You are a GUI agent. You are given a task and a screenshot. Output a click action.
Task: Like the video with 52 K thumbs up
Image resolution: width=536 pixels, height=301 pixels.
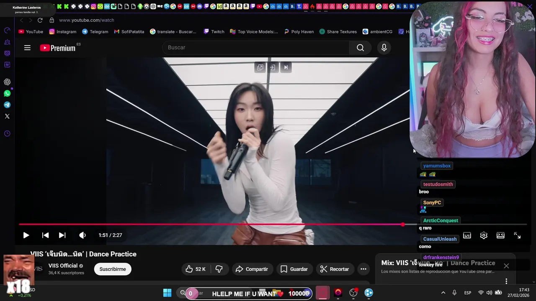pyautogui.click(x=196, y=269)
